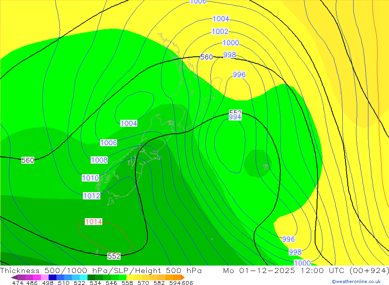Click the map title 'Thickness 500/1000 hPa/SLP/Height 500 hPa'
This screenshot has height=285, width=389.
[x=101, y=270]
